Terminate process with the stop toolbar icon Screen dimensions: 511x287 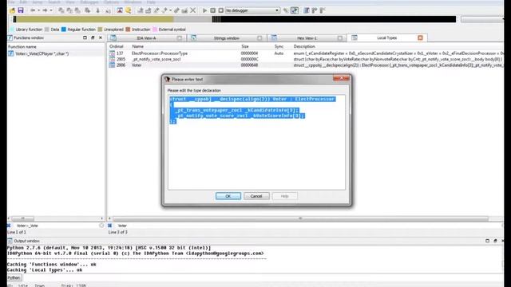tap(220, 10)
